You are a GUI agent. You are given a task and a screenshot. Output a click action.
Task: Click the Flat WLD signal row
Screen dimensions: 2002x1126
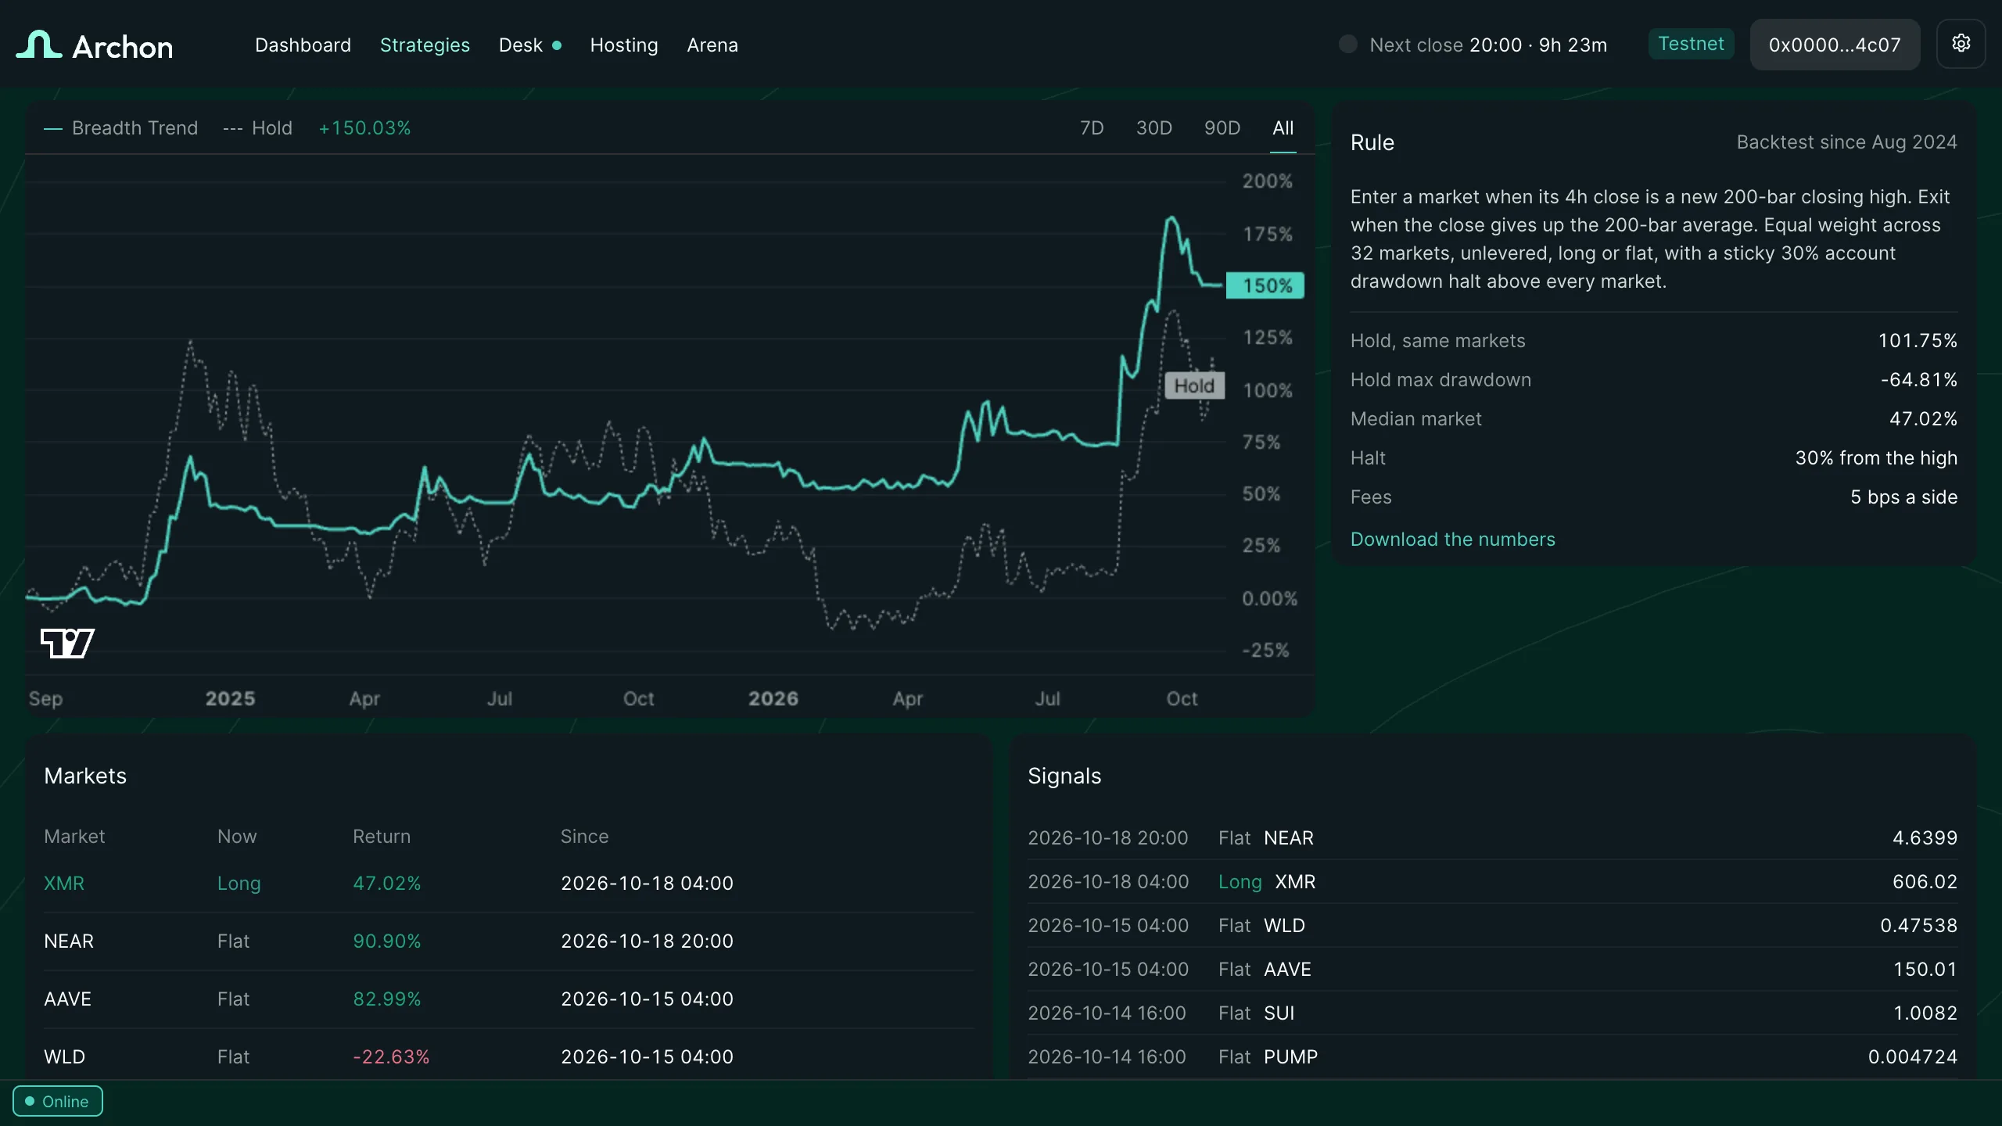1492,926
